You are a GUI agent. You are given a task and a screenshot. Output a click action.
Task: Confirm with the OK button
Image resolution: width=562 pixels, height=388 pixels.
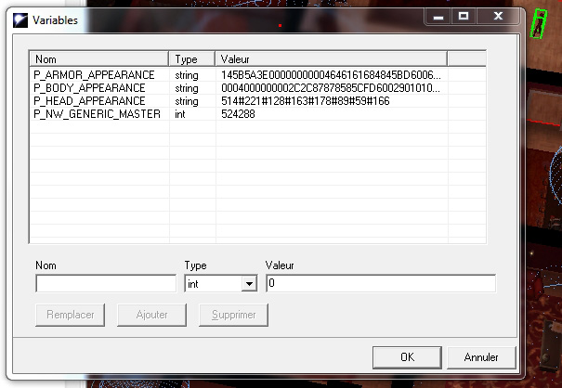[407, 357]
